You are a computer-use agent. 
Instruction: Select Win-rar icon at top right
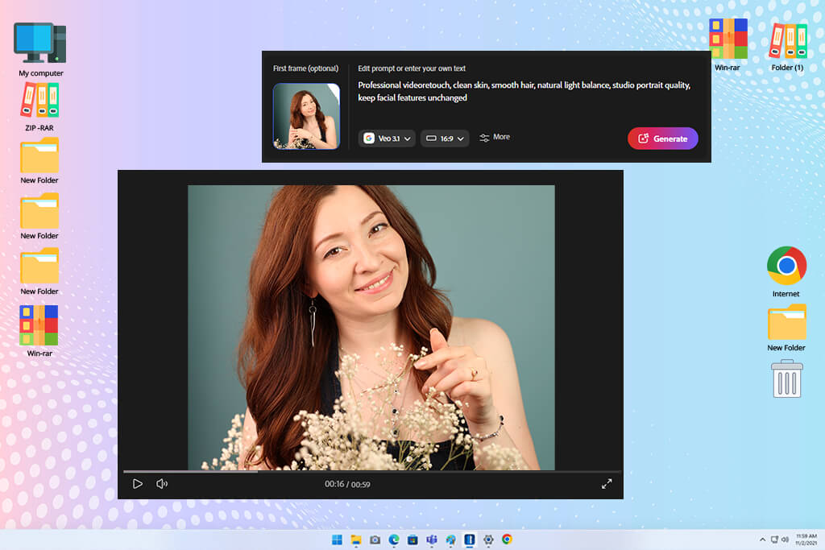(728, 45)
